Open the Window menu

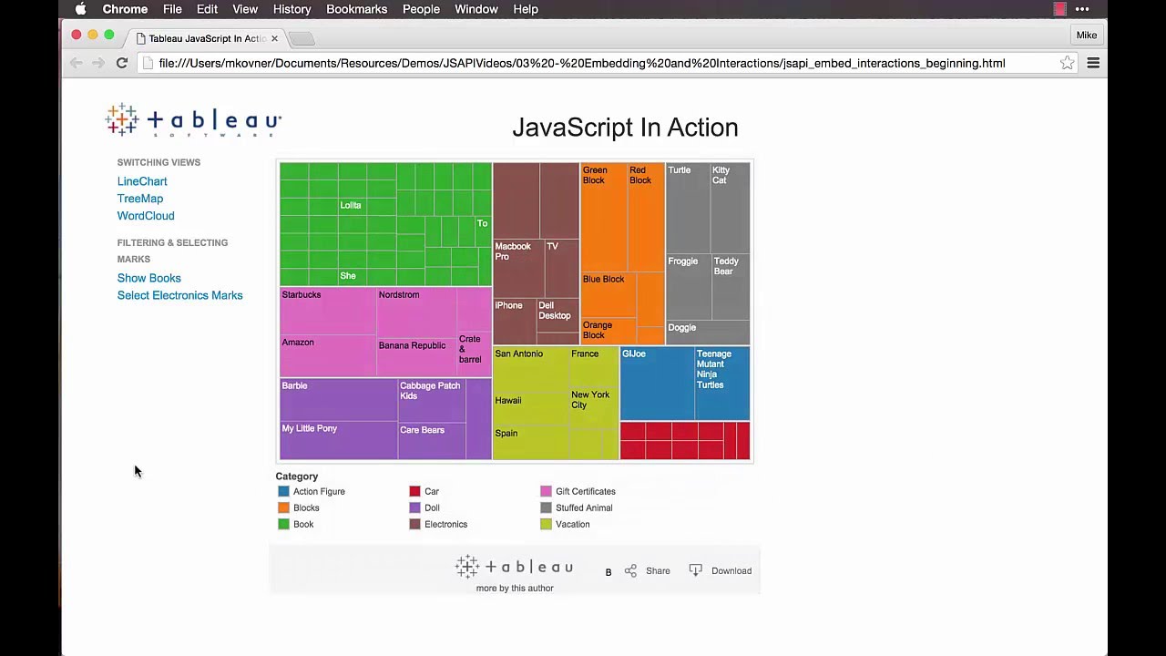point(476,9)
